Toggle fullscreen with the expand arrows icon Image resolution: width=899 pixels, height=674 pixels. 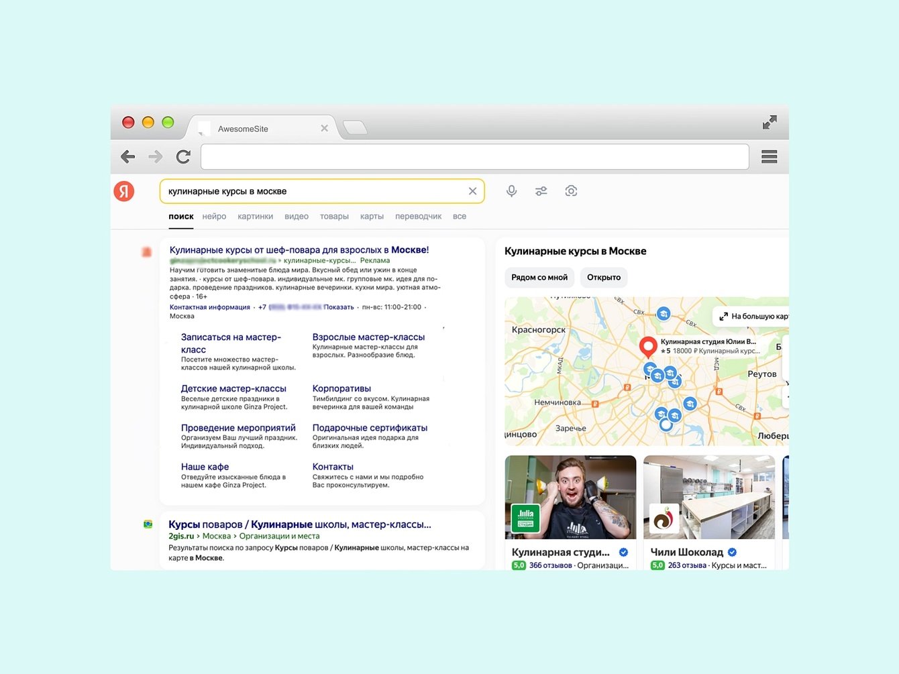click(770, 122)
